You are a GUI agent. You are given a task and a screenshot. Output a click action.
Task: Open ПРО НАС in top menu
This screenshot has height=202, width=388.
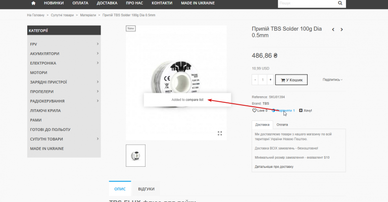click(134, 3)
